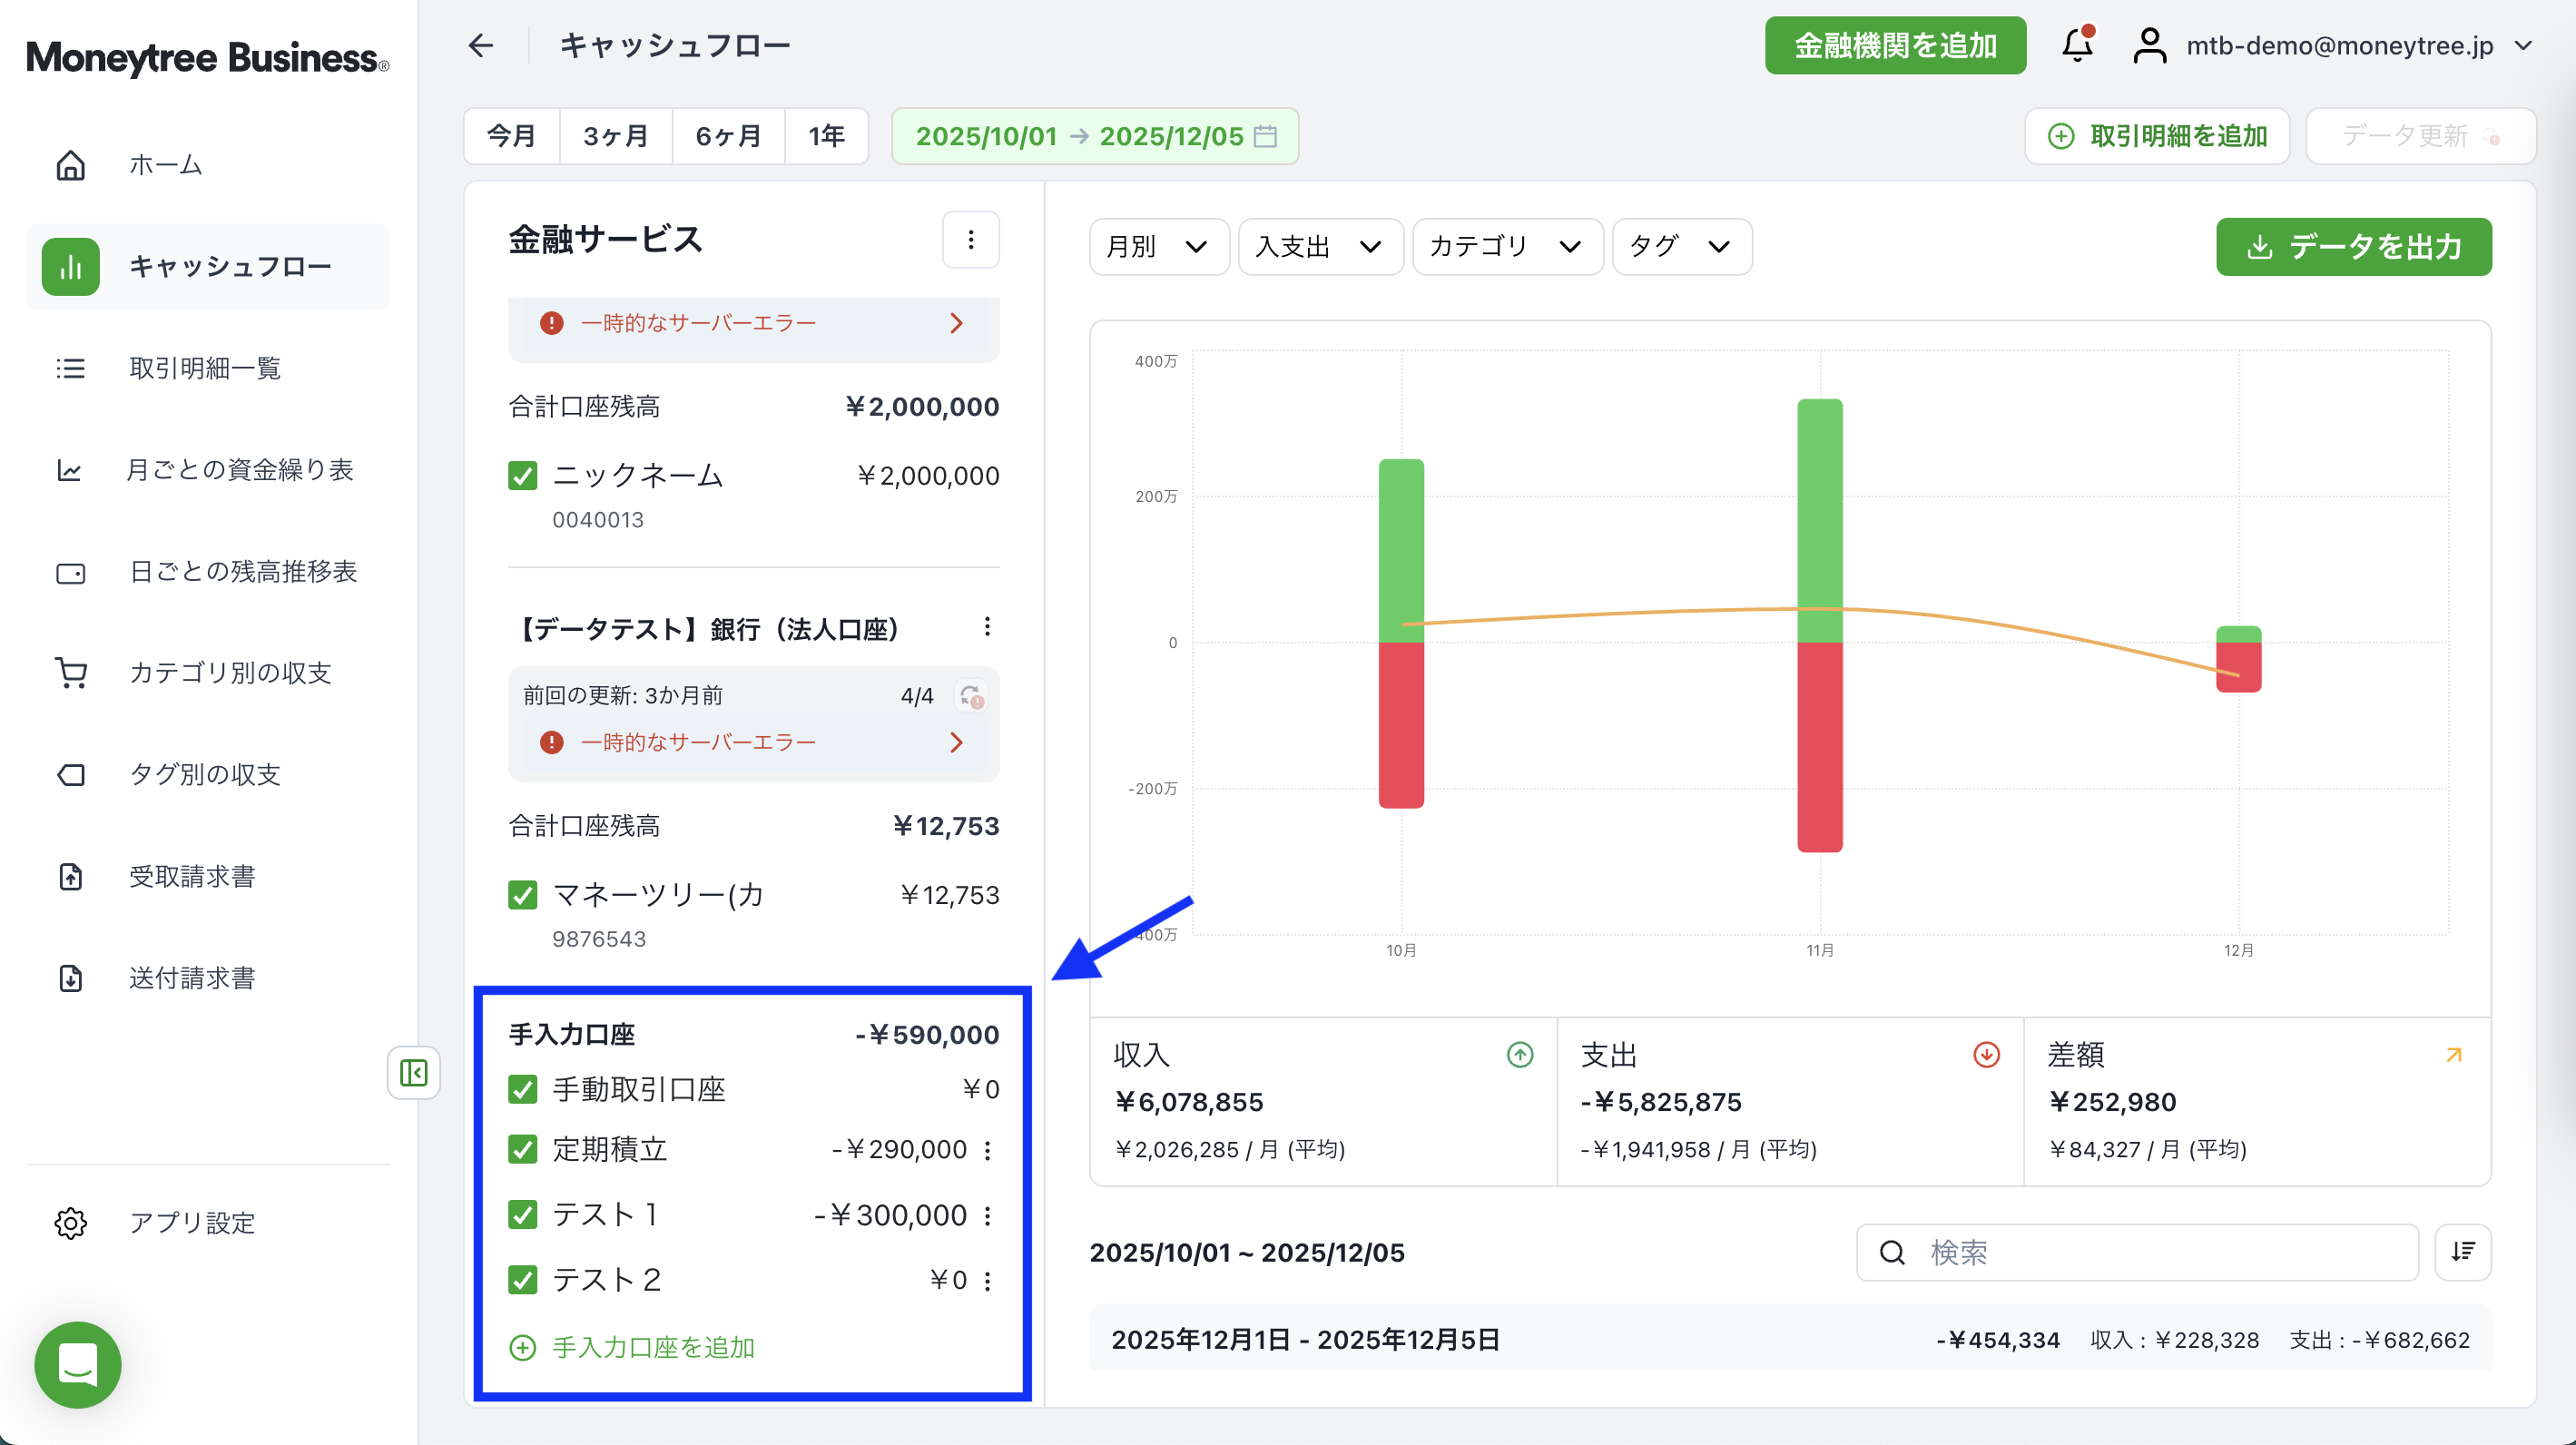The width and height of the screenshot is (2576, 1445).
Task: Open 定期積立 account options menu
Action: [988, 1150]
